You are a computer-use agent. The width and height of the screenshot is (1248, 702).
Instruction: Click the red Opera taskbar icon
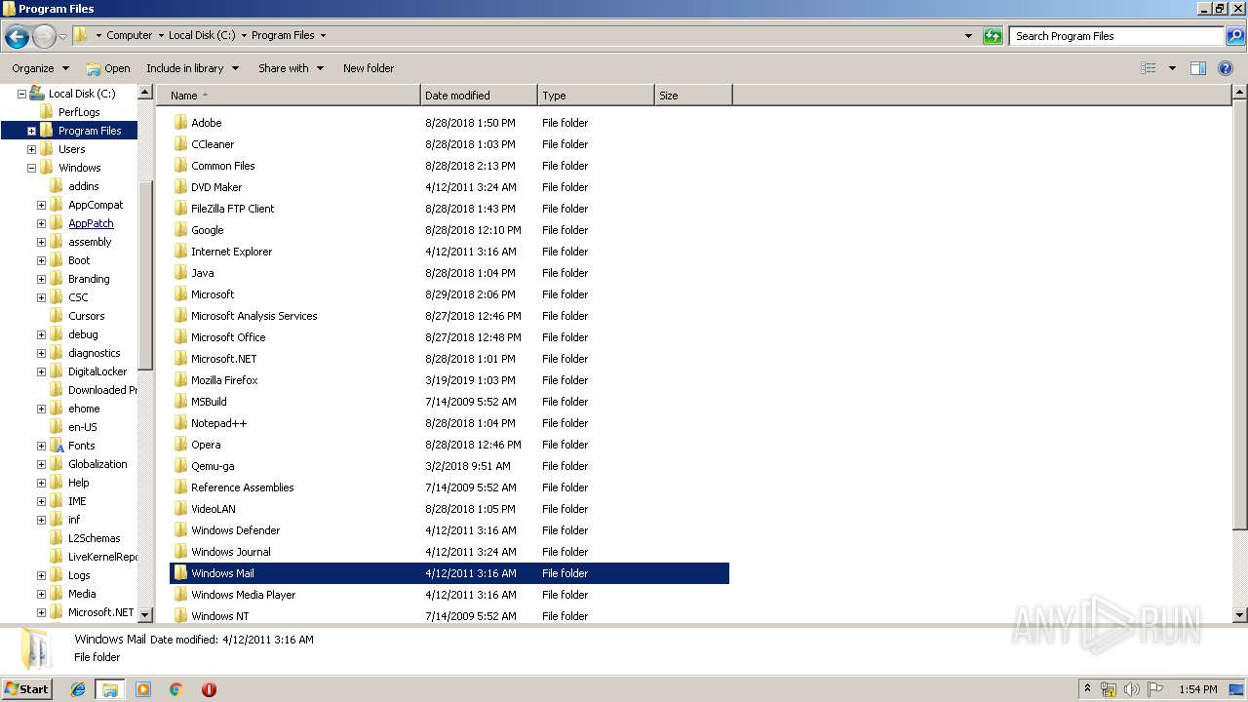pos(209,689)
